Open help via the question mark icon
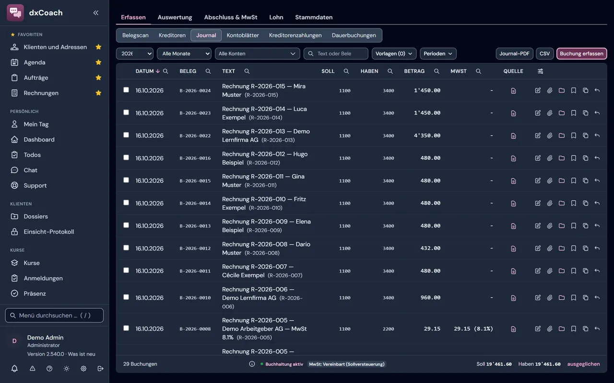Image resolution: width=614 pixels, height=383 pixels. tap(49, 369)
